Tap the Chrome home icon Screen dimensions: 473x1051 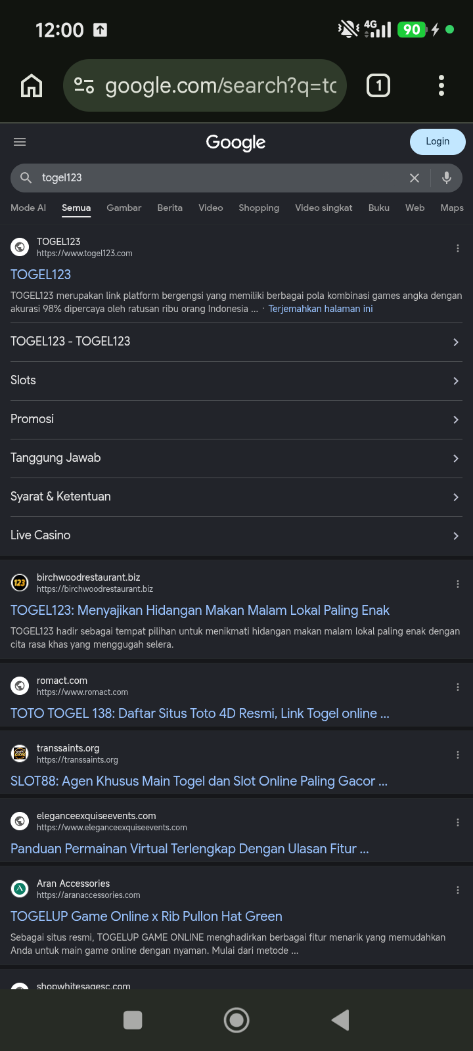point(32,85)
